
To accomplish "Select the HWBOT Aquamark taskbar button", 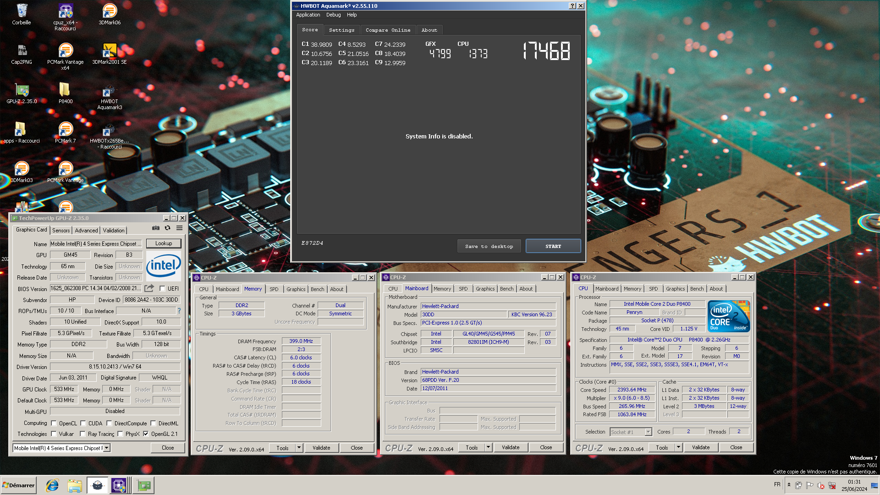I will pos(97,485).
